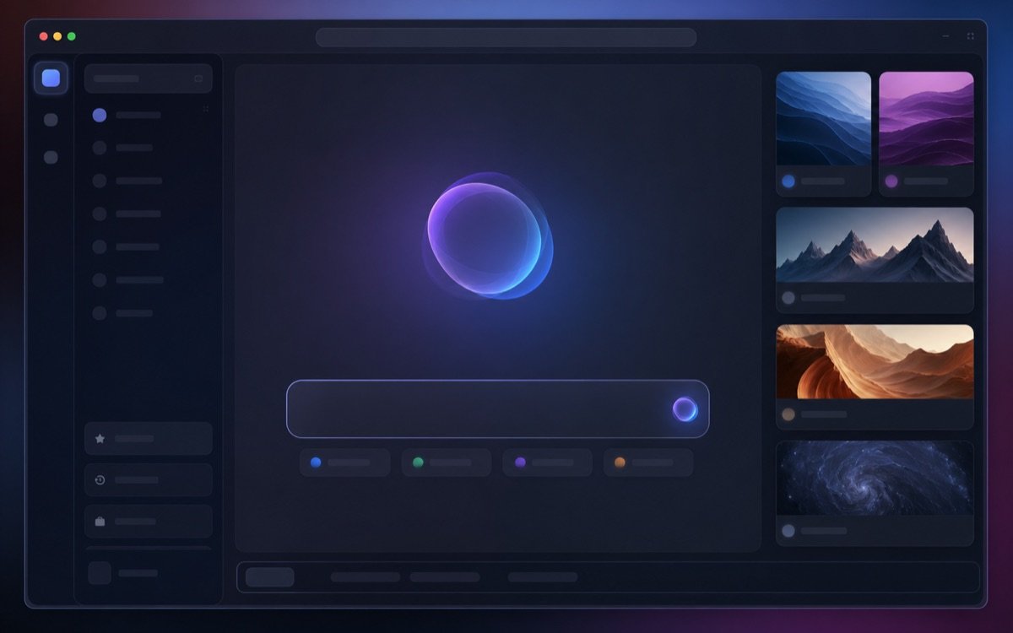Click the fullscreen corner-brackets icon

(x=970, y=36)
